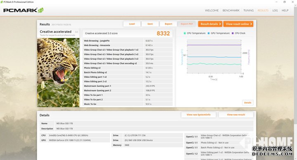297x160 pixels.
Task: Select Video Editing part 1 v2 row
Action: click(127, 77)
